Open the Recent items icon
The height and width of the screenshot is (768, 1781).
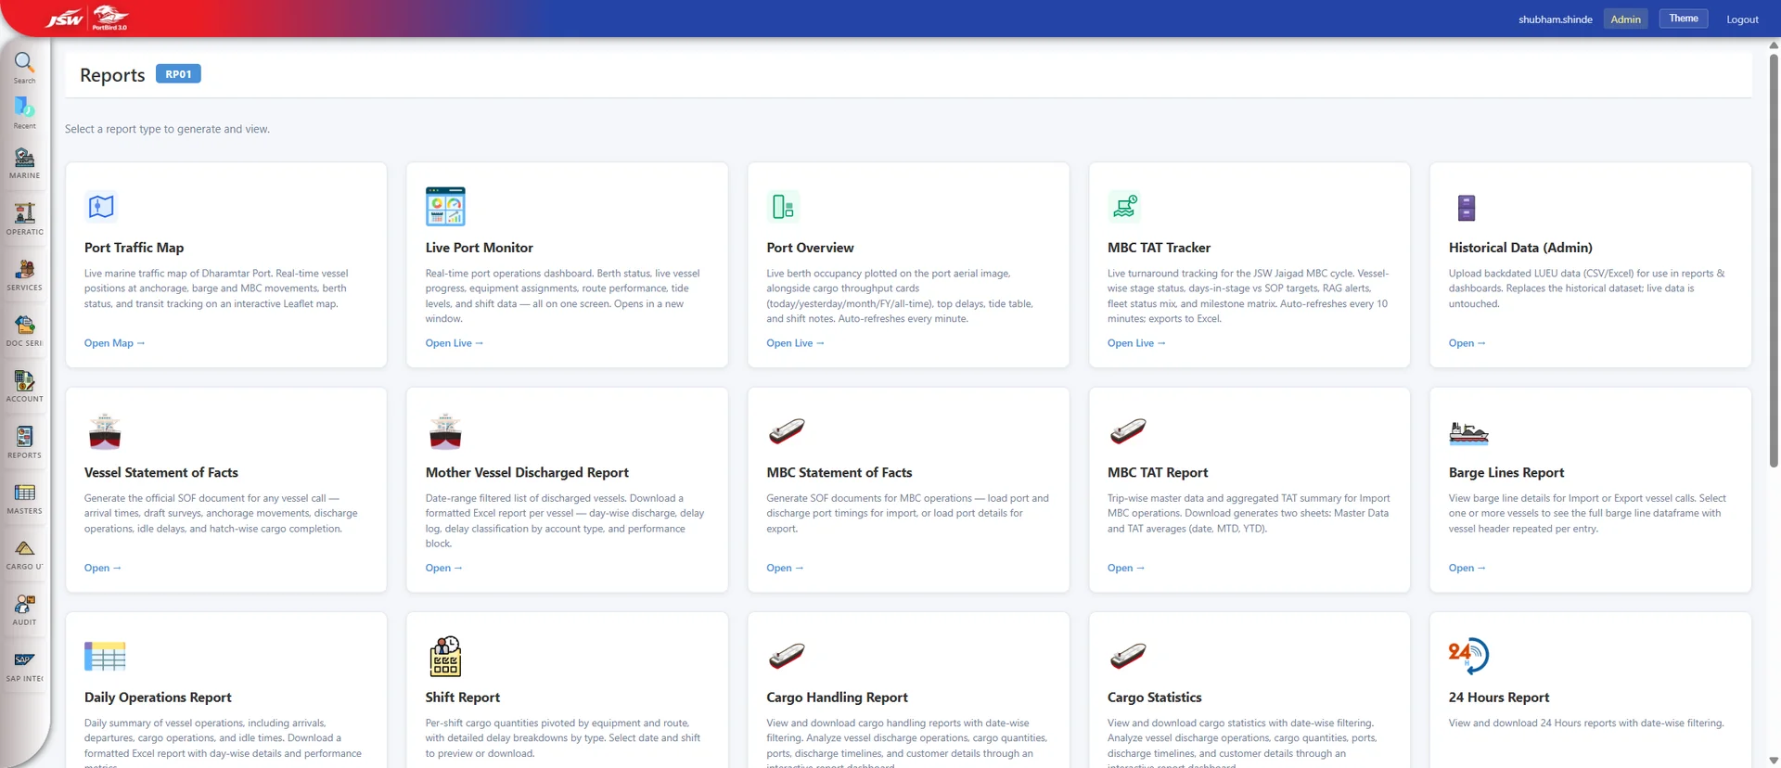[24, 109]
